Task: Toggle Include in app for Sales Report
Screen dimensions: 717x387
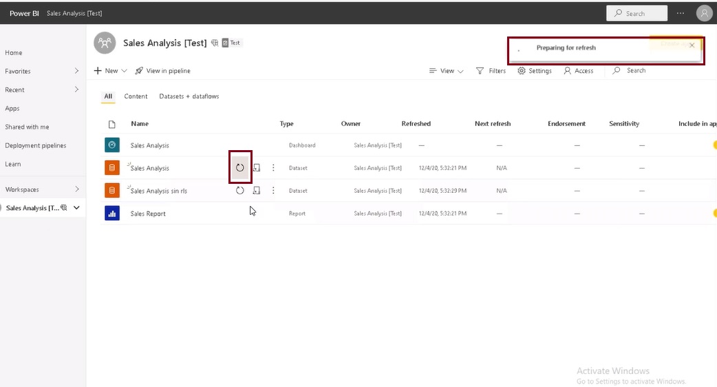Action: [x=715, y=213]
